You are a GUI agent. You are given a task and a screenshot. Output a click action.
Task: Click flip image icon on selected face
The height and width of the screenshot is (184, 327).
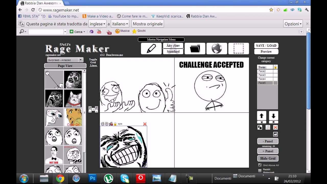(111, 124)
